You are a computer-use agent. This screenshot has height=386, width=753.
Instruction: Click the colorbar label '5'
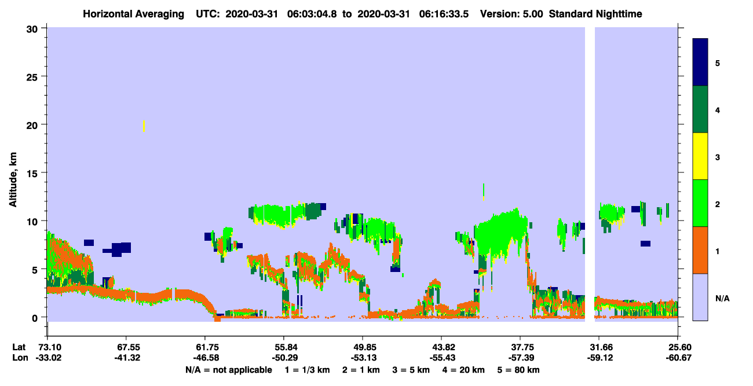click(718, 63)
